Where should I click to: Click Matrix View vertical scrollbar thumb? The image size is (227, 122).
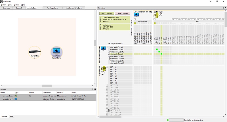click(x=226, y=20)
